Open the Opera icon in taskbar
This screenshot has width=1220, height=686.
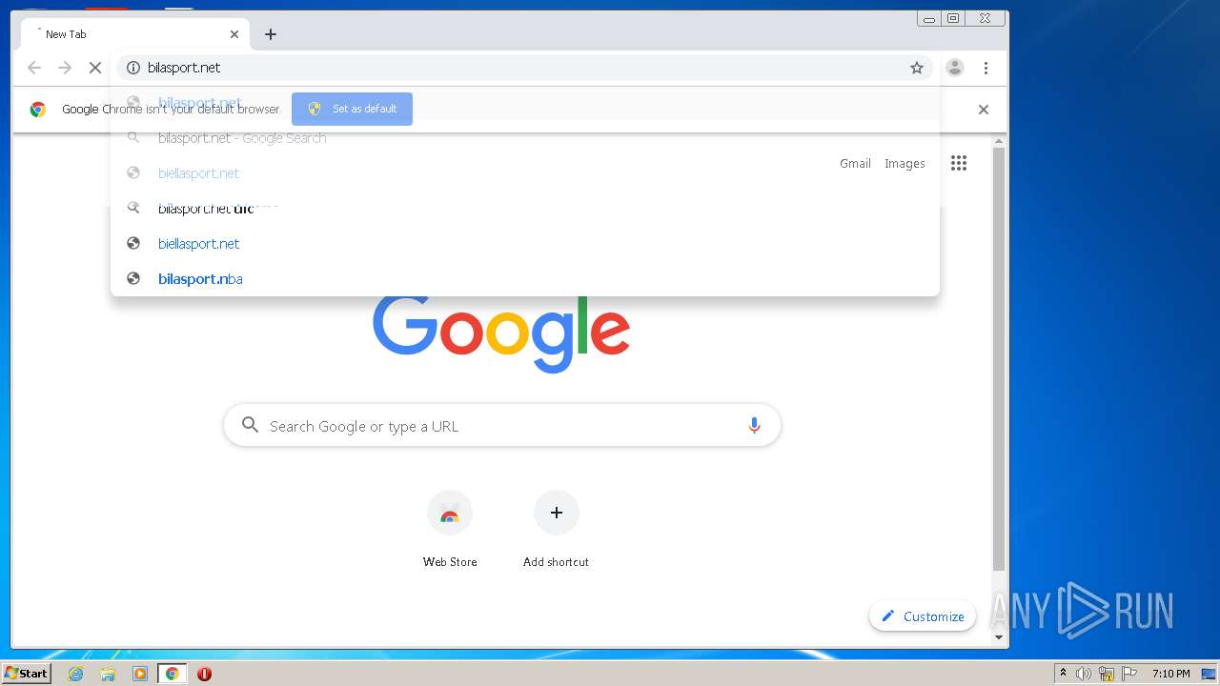pyautogui.click(x=204, y=674)
